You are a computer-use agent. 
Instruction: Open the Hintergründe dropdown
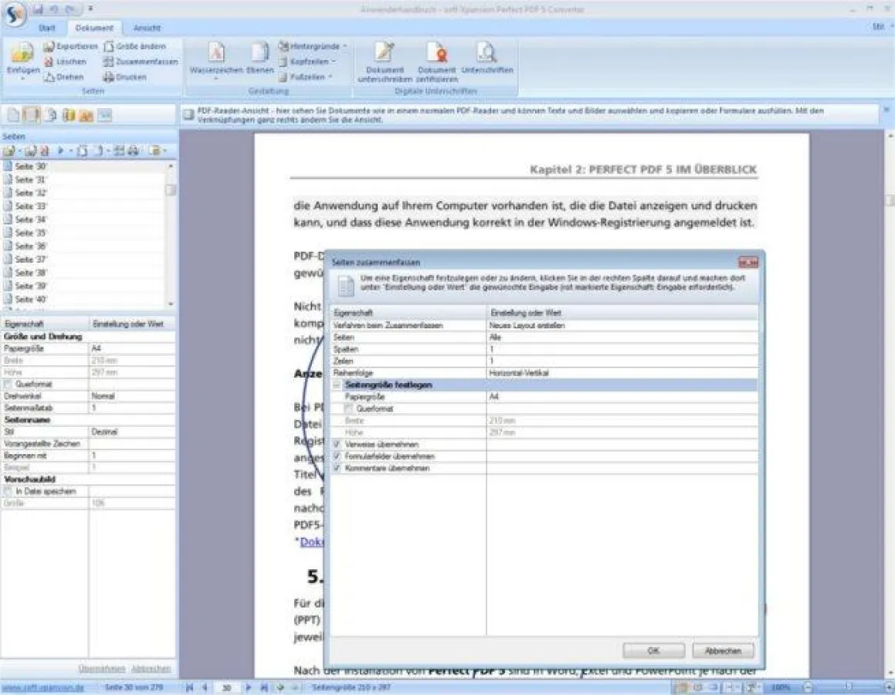click(313, 46)
